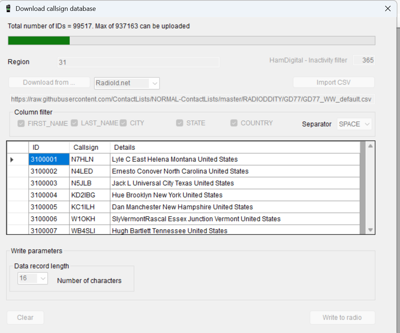400x333 pixels.
Task: Click the row selector arrow for first row
Action: 12,159
